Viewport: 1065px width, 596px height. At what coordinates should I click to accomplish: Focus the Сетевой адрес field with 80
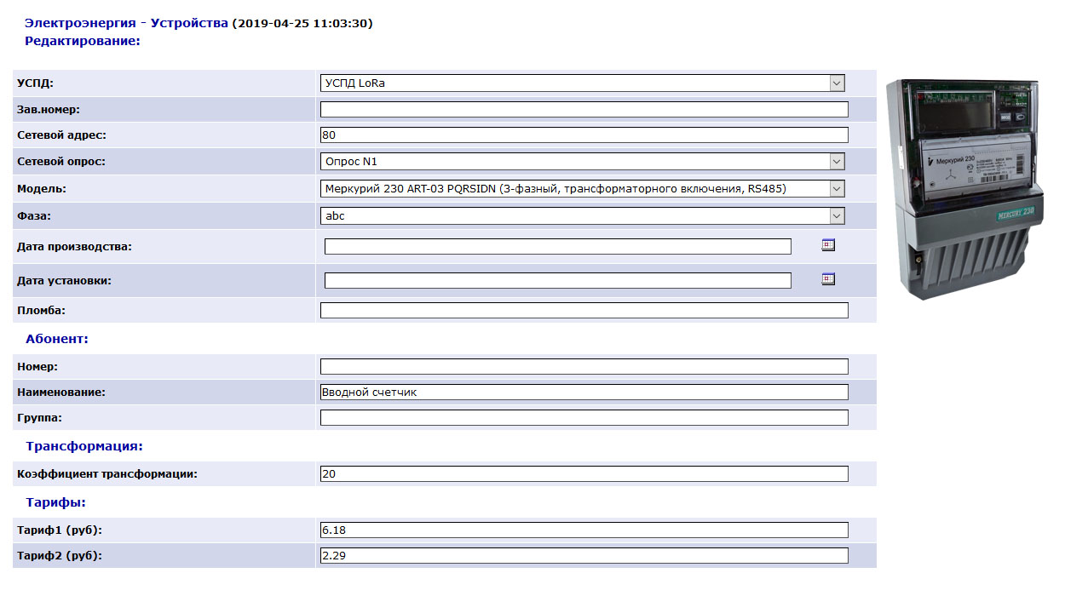tap(584, 135)
